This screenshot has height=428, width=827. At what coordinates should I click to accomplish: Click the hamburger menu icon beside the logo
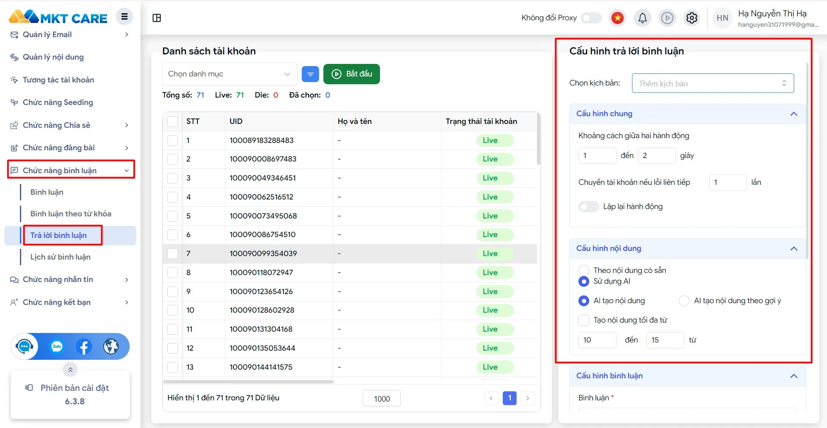[125, 17]
